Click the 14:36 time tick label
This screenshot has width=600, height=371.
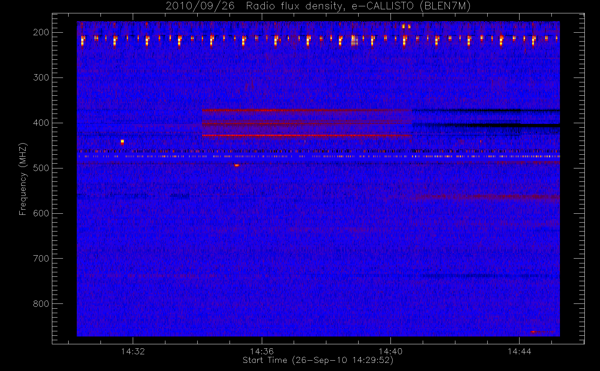coord(262,351)
